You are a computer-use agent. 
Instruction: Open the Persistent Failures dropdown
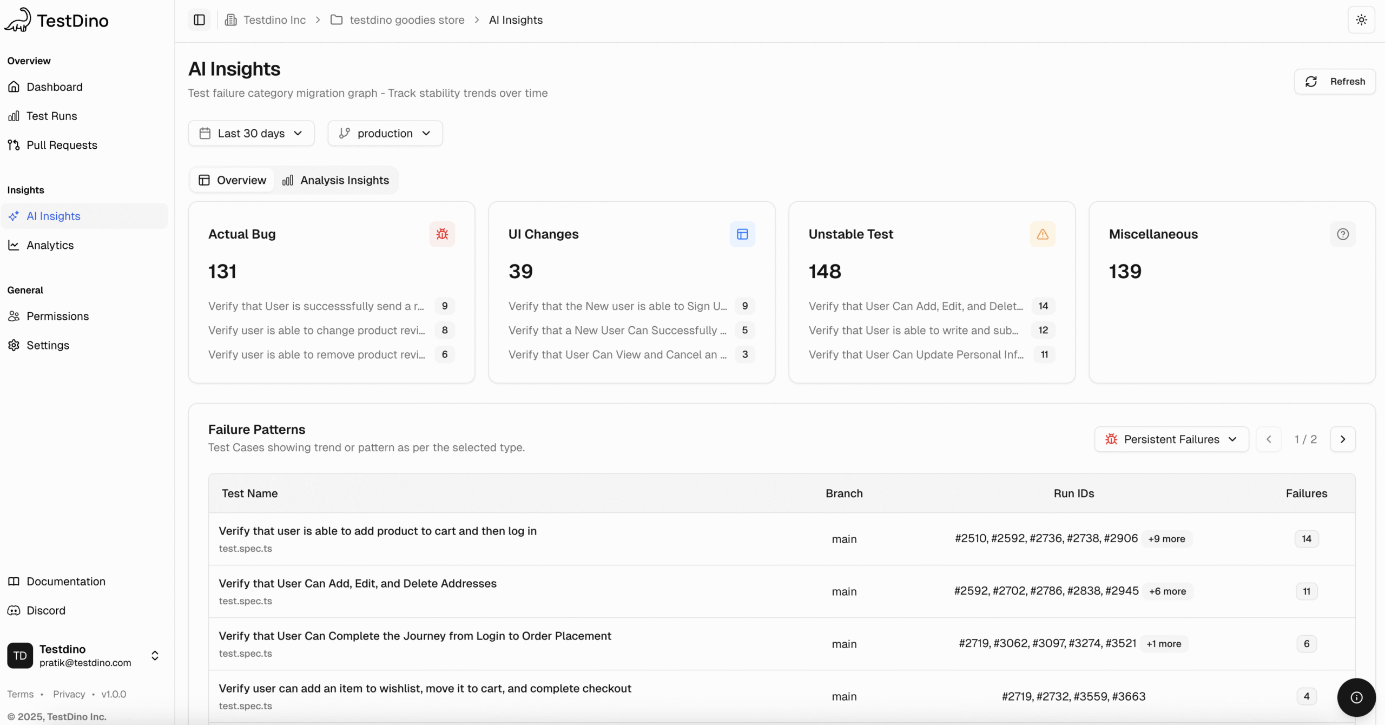point(1171,439)
